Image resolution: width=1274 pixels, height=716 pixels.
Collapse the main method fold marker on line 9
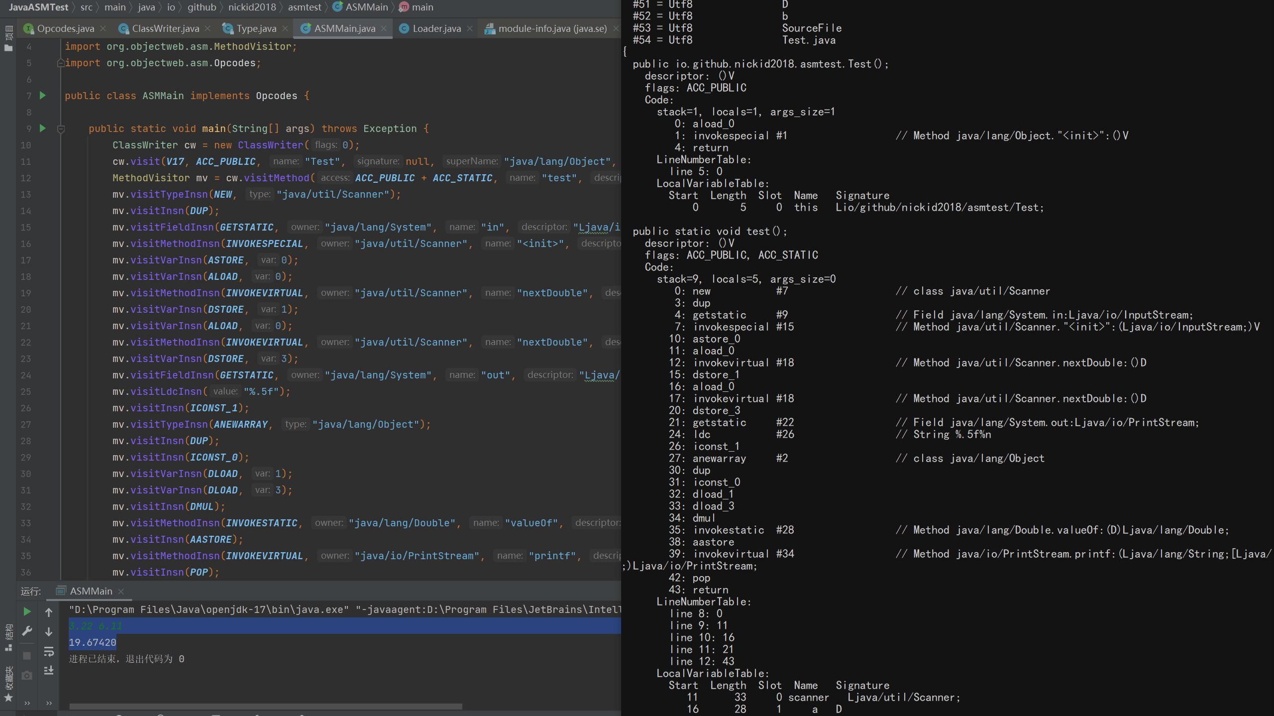point(61,129)
